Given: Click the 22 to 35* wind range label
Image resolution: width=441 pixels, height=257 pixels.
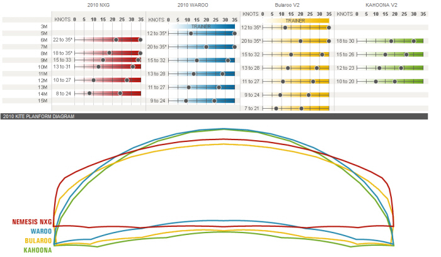Looking at the screenshot, I should (62, 40).
